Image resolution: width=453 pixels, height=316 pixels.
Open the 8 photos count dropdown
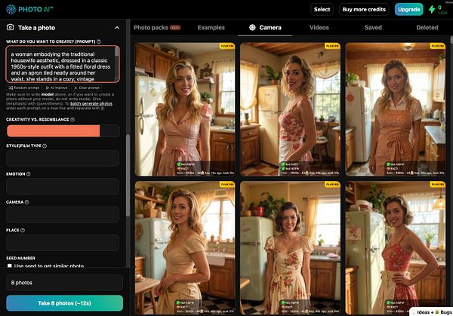pyautogui.click(x=64, y=283)
